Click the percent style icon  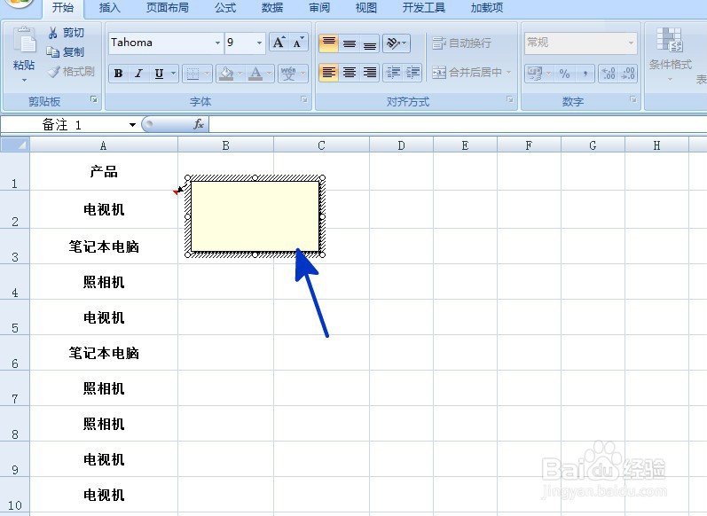(564, 73)
